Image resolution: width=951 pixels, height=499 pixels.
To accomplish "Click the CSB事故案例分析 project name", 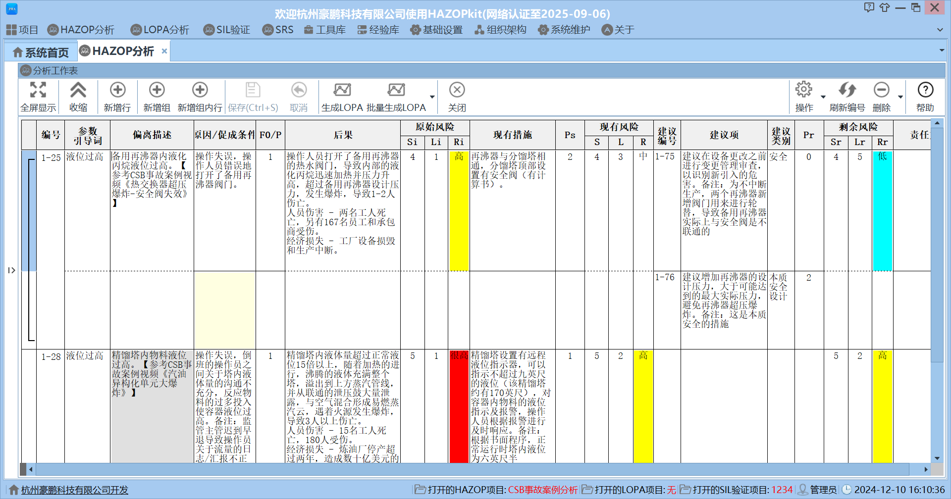I will (543, 490).
